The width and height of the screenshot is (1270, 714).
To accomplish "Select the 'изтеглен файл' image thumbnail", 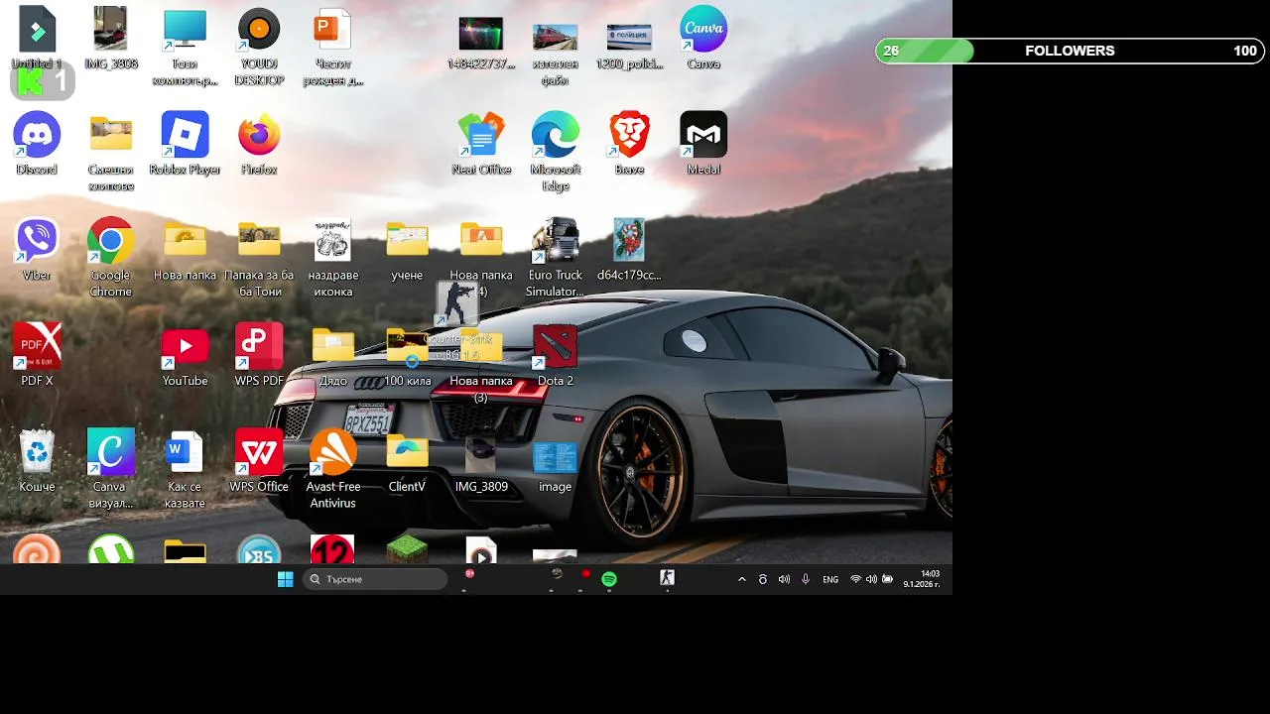I will (x=556, y=38).
